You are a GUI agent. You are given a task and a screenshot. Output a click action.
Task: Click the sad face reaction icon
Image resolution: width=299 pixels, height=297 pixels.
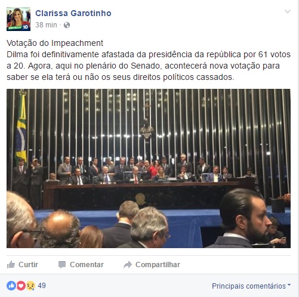[x=30, y=286]
